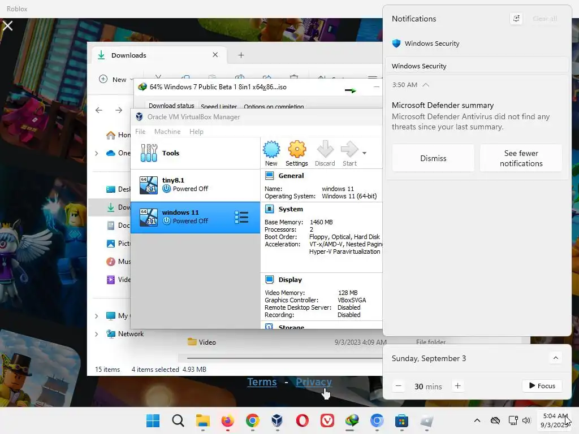Dismiss the Microsoft Defender notification
The width and height of the screenshot is (579, 434).
click(433, 158)
